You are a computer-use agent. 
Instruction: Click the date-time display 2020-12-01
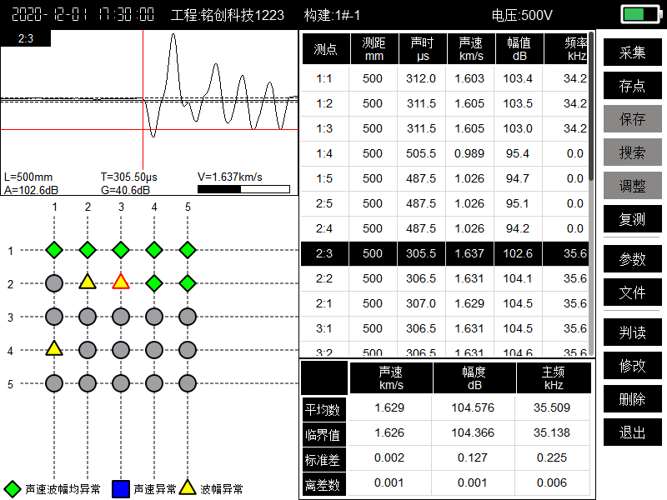(83, 15)
